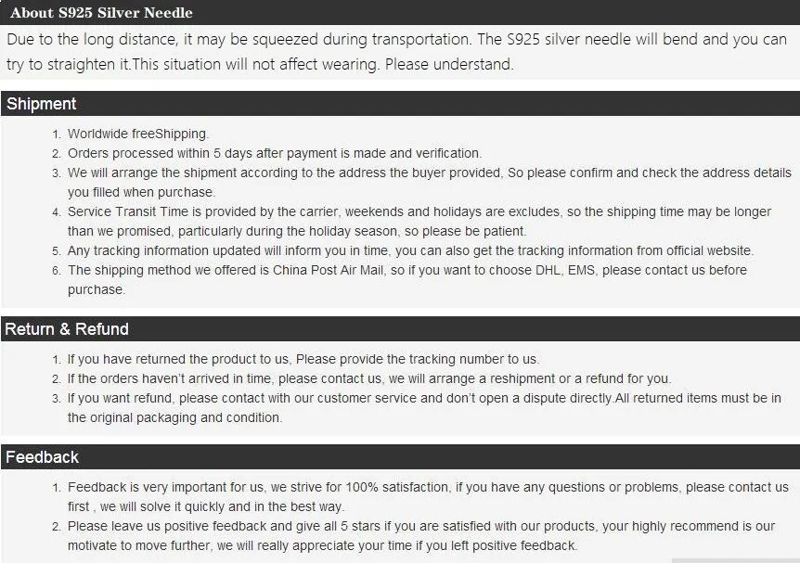Click the line about orders processed within 5 days
This screenshot has height=563, width=800.
pyautogui.click(x=275, y=153)
